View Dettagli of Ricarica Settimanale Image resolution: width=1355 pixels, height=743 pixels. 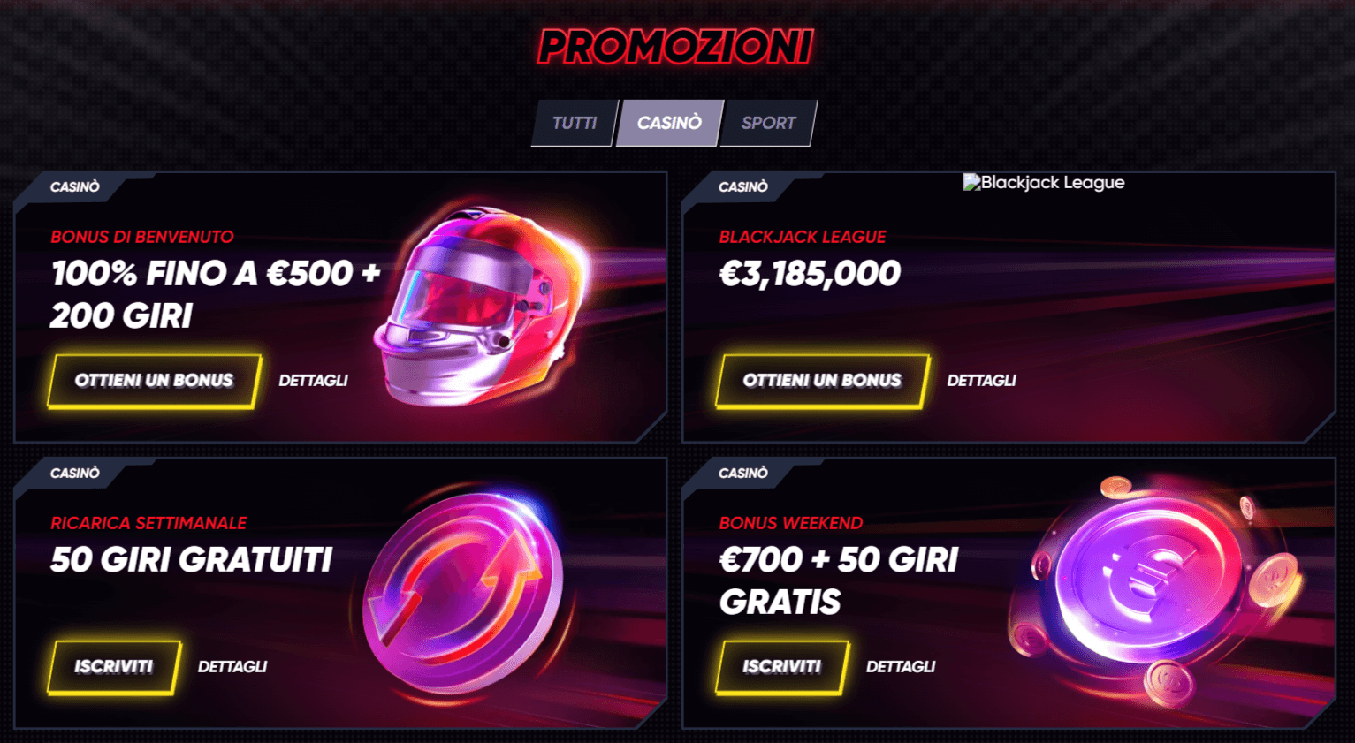point(232,667)
